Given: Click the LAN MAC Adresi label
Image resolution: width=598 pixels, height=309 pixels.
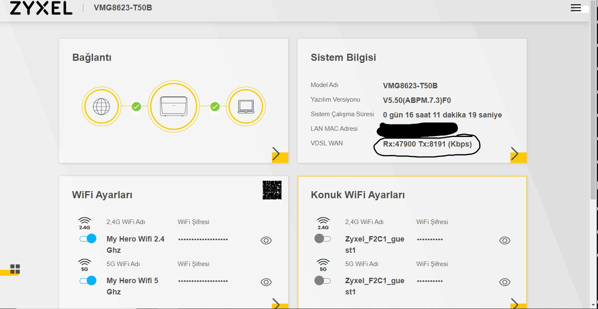Looking at the screenshot, I should [x=334, y=129].
